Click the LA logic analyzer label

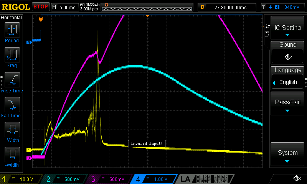tap(185, 179)
